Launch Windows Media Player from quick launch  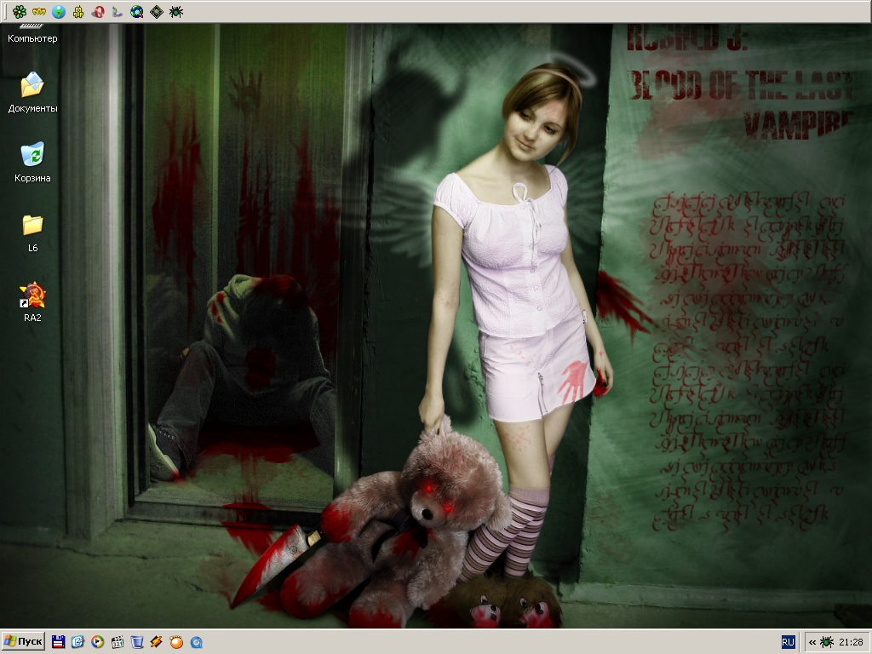[x=97, y=642]
